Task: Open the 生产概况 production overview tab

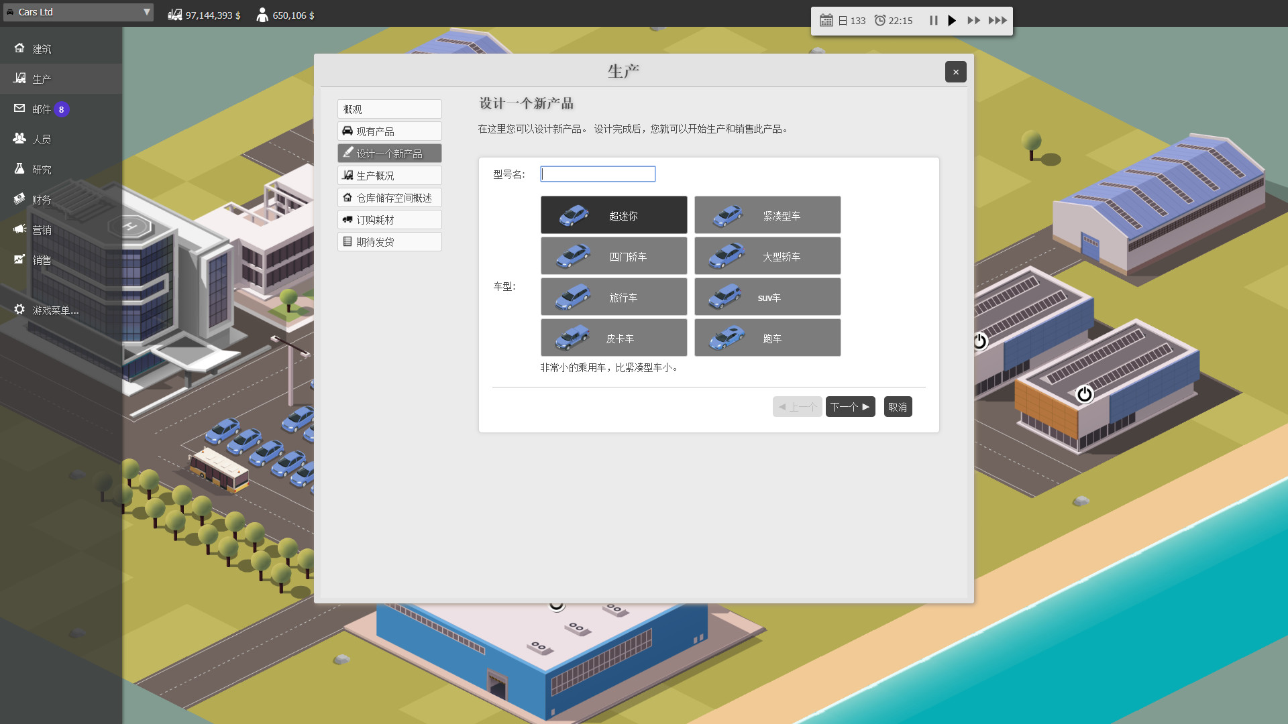Action: 389,176
